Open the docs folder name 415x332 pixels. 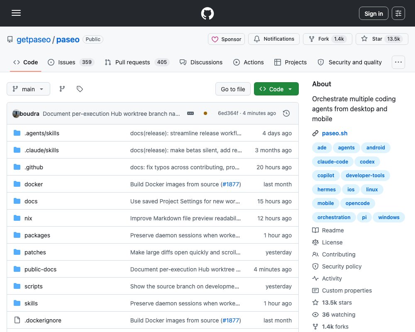click(x=31, y=201)
